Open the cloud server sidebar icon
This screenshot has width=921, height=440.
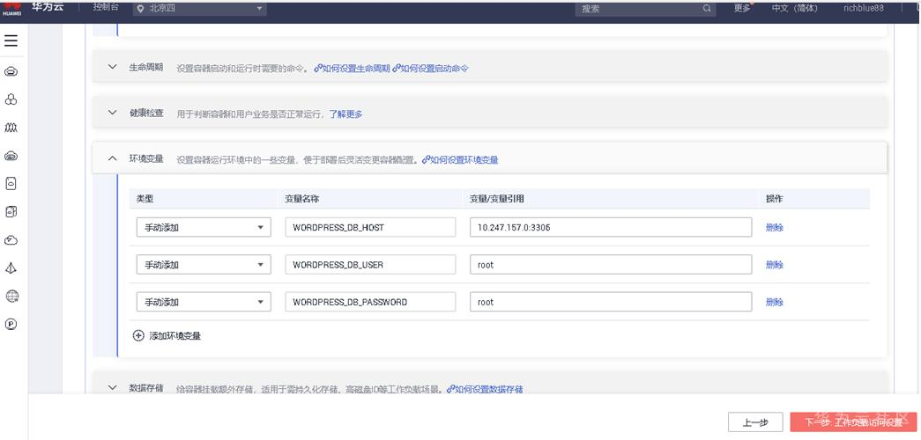pyautogui.click(x=11, y=71)
